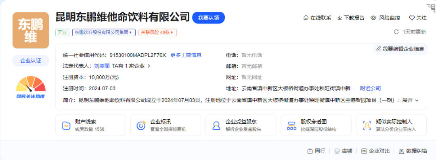This screenshot has width=436, height=160.
Task: Refresh data using the circular refresh icon
Action: point(396,32)
